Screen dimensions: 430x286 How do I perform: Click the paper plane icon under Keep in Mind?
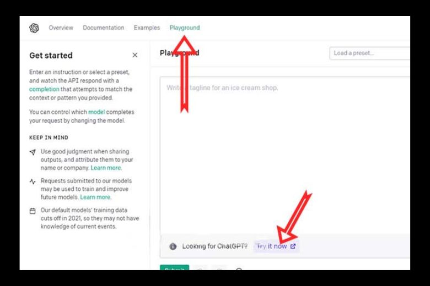pyautogui.click(x=33, y=151)
